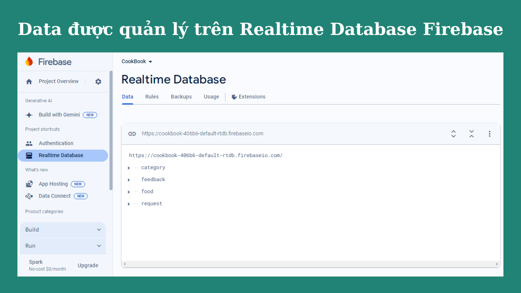Click the Product categories section label
Image resolution: width=521 pixels, height=293 pixels.
[x=44, y=212]
